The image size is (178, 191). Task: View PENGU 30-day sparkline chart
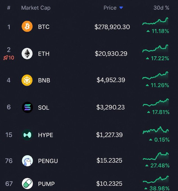tap(156, 156)
